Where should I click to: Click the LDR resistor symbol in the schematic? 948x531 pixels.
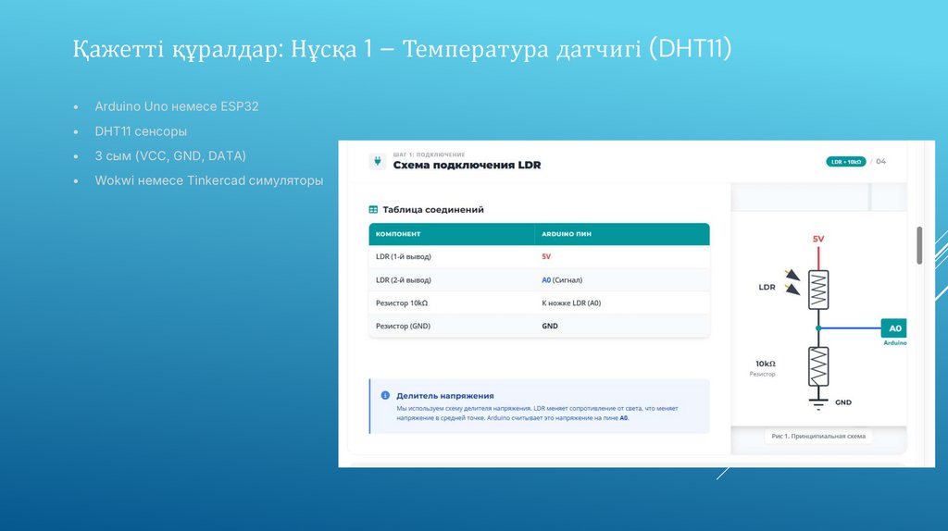(818, 290)
